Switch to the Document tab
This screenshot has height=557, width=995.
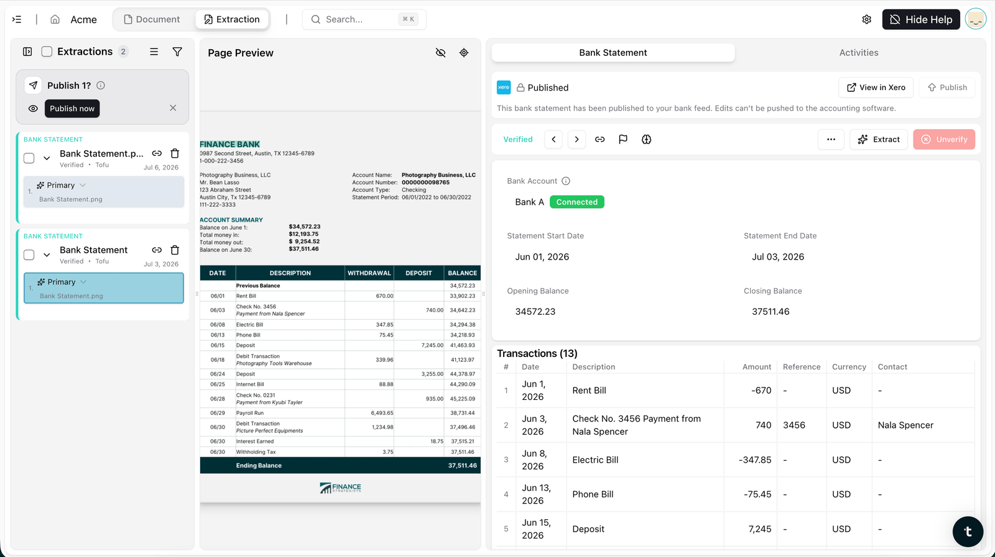[152, 19]
